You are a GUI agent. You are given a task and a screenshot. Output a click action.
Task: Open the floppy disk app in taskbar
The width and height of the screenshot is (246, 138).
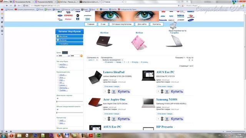click(x=67, y=135)
